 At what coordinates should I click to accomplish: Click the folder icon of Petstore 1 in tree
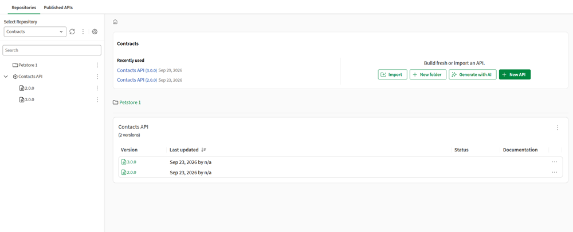(15, 65)
